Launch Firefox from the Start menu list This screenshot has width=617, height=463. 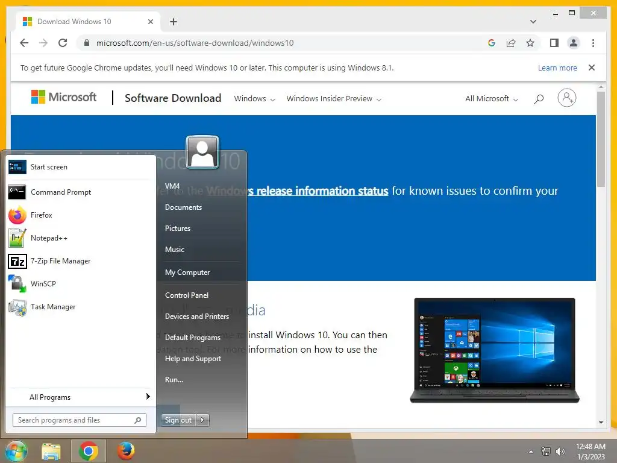tap(79, 215)
